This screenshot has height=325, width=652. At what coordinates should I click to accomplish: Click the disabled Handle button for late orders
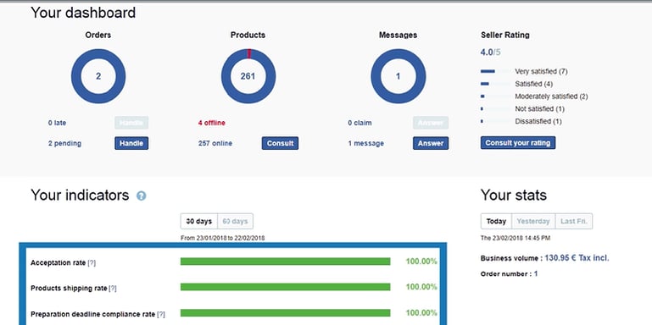tap(131, 123)
